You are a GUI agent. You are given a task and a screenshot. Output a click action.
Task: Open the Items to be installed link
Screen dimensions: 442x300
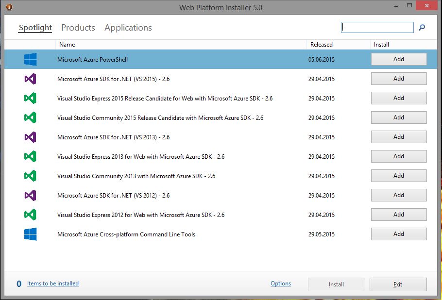click(x=53, y=283)
